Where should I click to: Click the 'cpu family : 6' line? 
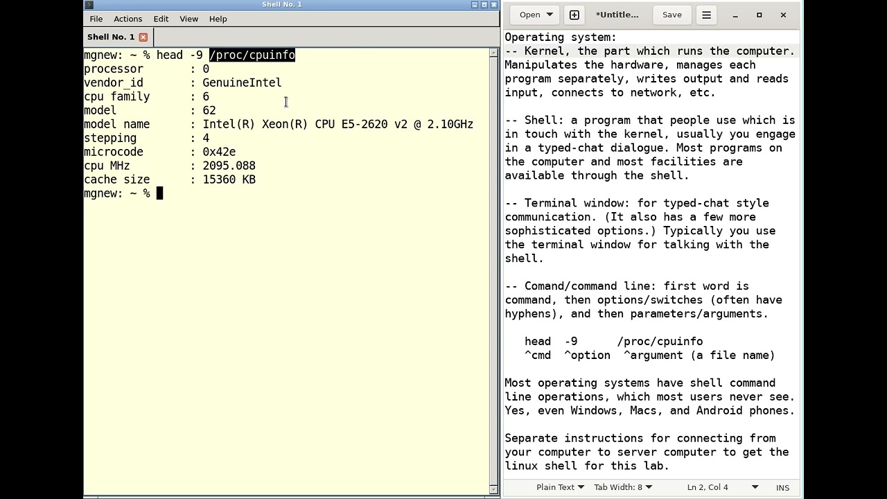coord(146,96)
